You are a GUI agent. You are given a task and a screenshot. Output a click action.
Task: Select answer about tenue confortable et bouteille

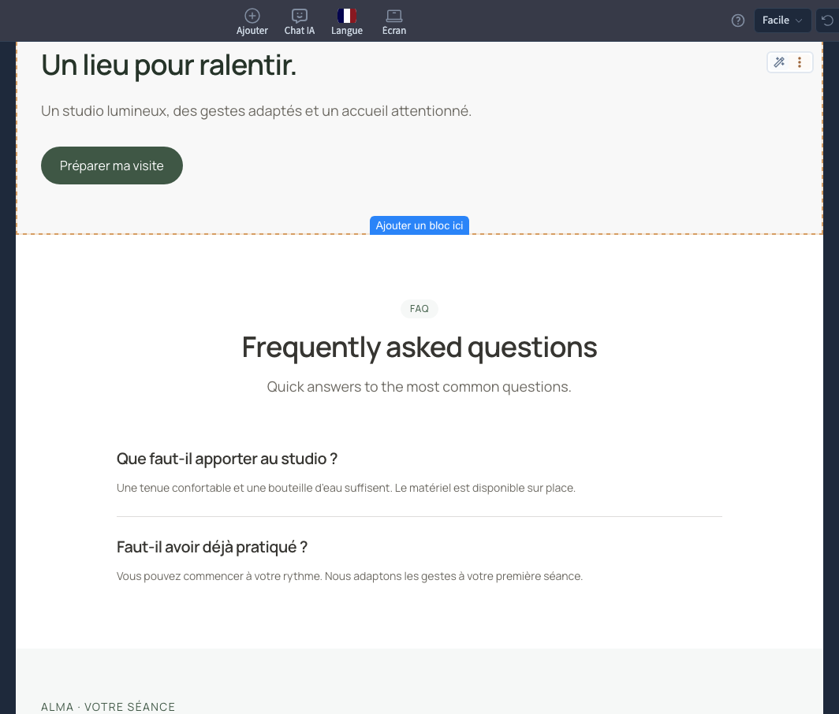[x=346, y=488]
